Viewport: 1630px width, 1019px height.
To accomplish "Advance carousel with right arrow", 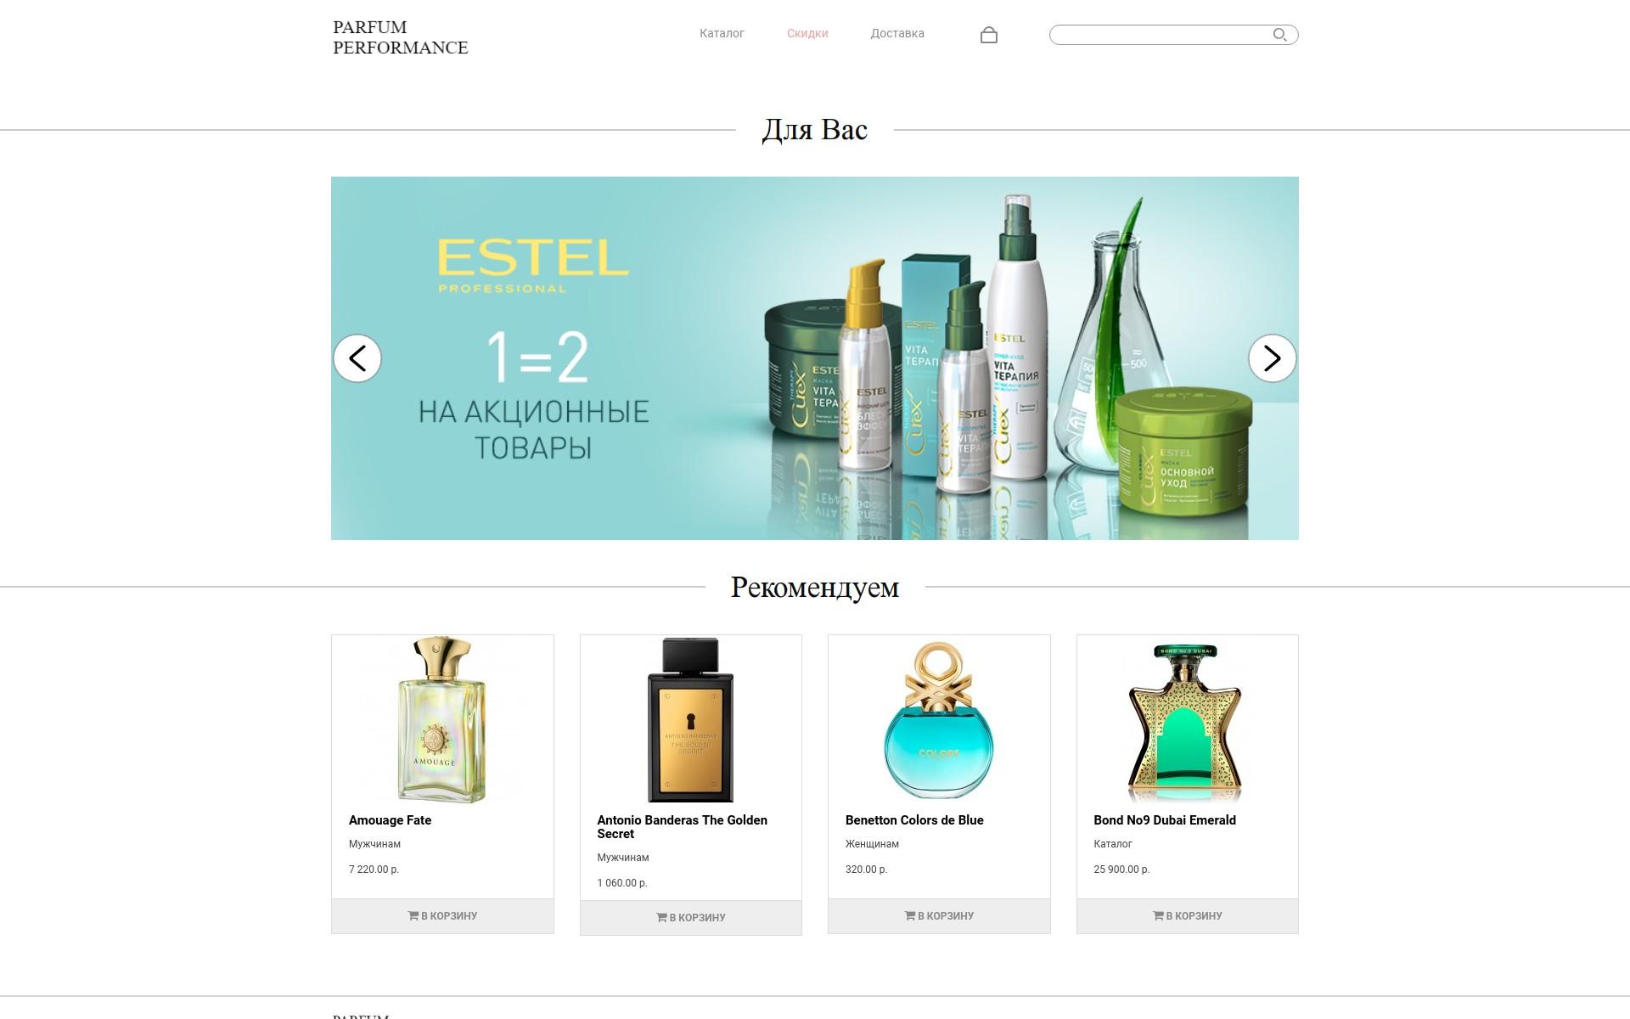I will click(1272, 358).
